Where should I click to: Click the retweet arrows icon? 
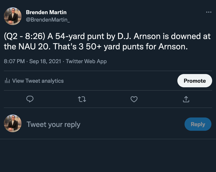82,99
